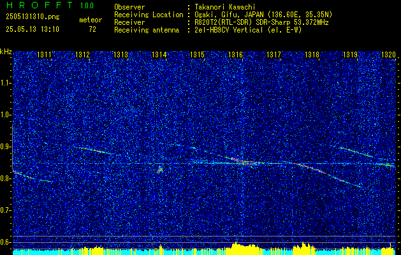Click the observer name Takanori Kawachi
Screen dimensions: 401x255
point(225,7)
